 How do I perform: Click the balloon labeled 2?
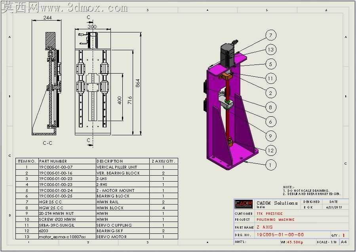click(x=270, y=93)
